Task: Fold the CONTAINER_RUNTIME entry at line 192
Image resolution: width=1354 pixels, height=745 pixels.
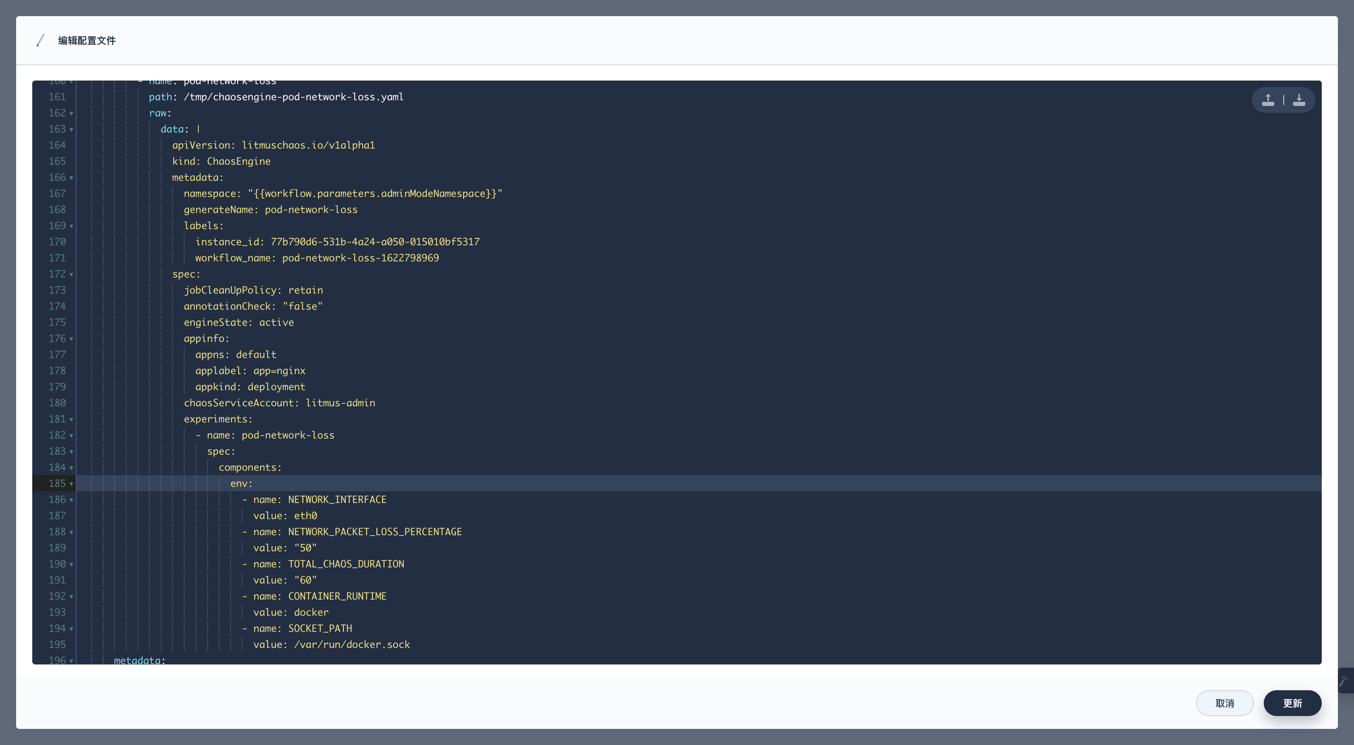Action: point(71,597)
